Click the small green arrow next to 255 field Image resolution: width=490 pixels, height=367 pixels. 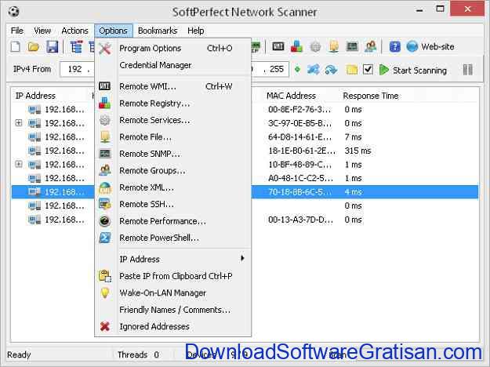click(297, 69)
